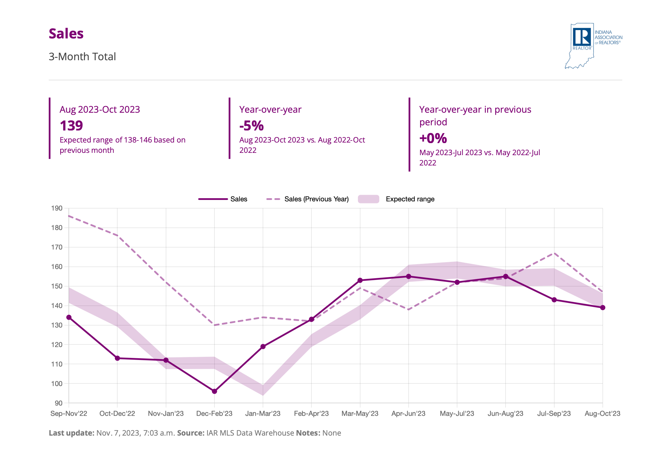
Task: Toggle the Sales (Previous Year) legend label
Action: tap(316, 199)
